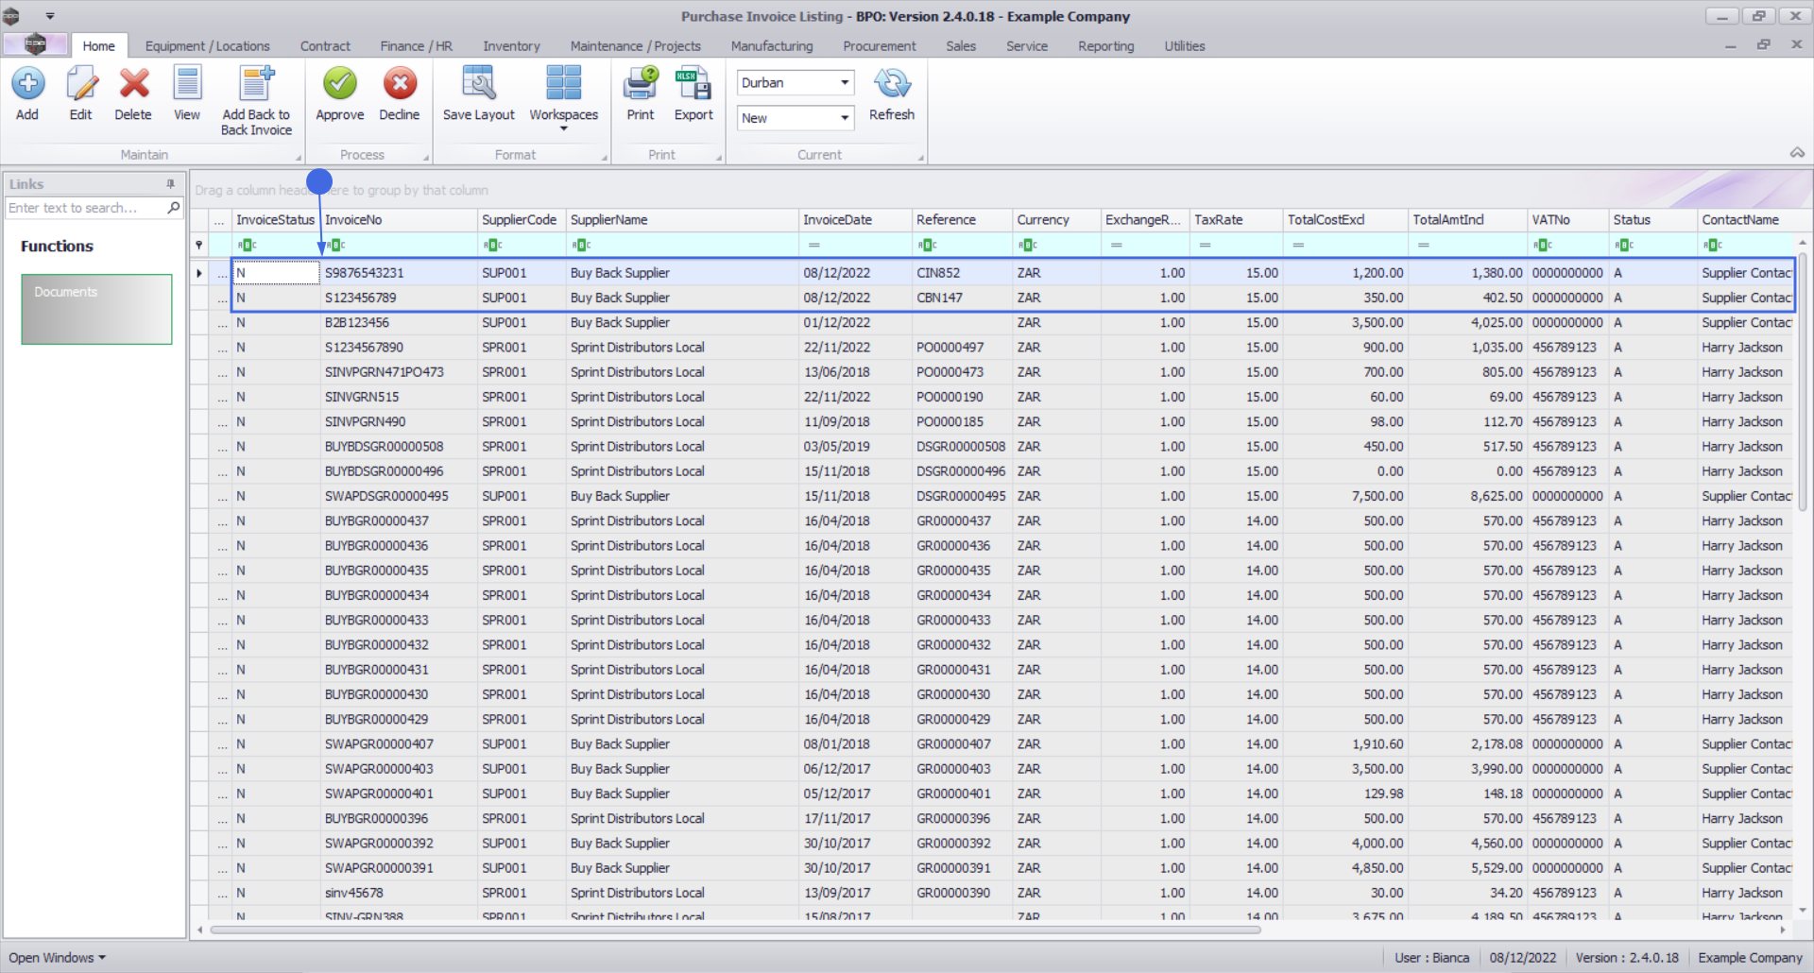
Task: Switch to the Procurement tab
Action: 879,46
